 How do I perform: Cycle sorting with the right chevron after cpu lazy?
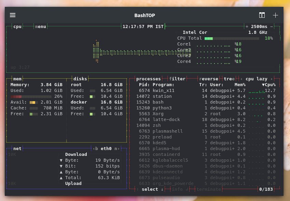click(272, 79)
